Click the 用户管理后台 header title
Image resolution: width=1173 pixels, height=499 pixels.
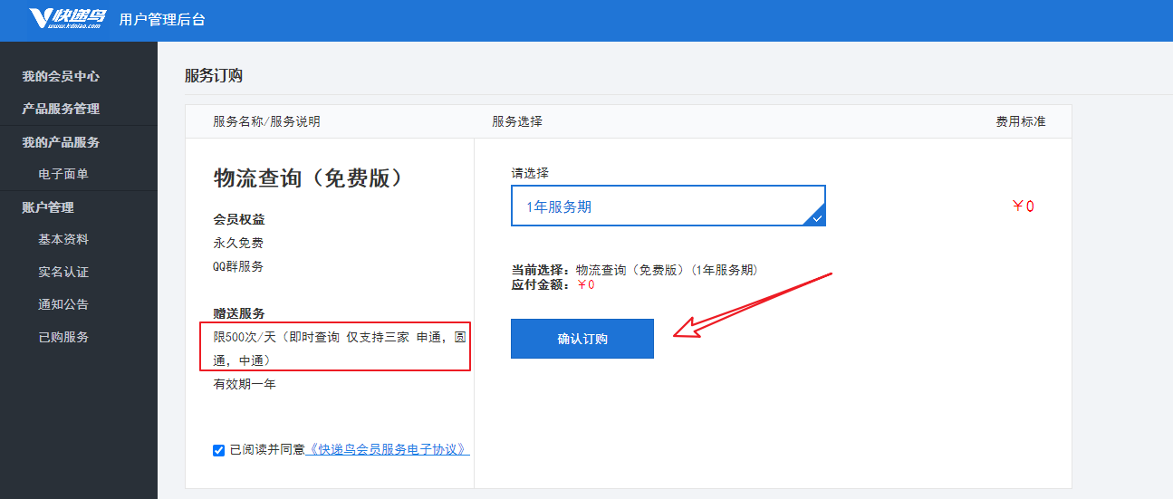click(x=162, y=19)
